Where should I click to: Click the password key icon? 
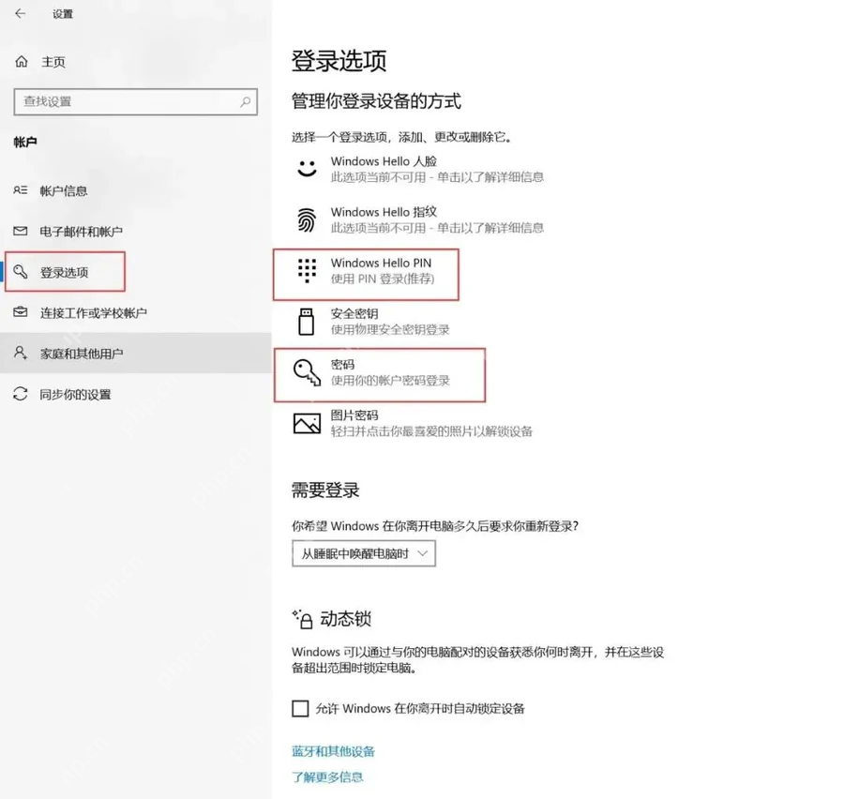[307, 372]
